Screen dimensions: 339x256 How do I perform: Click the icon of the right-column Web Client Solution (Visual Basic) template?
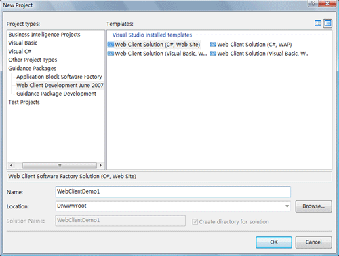[213, 54]
